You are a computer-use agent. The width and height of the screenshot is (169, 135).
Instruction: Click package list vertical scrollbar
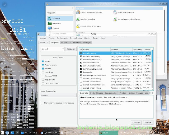tap(152, 69)
